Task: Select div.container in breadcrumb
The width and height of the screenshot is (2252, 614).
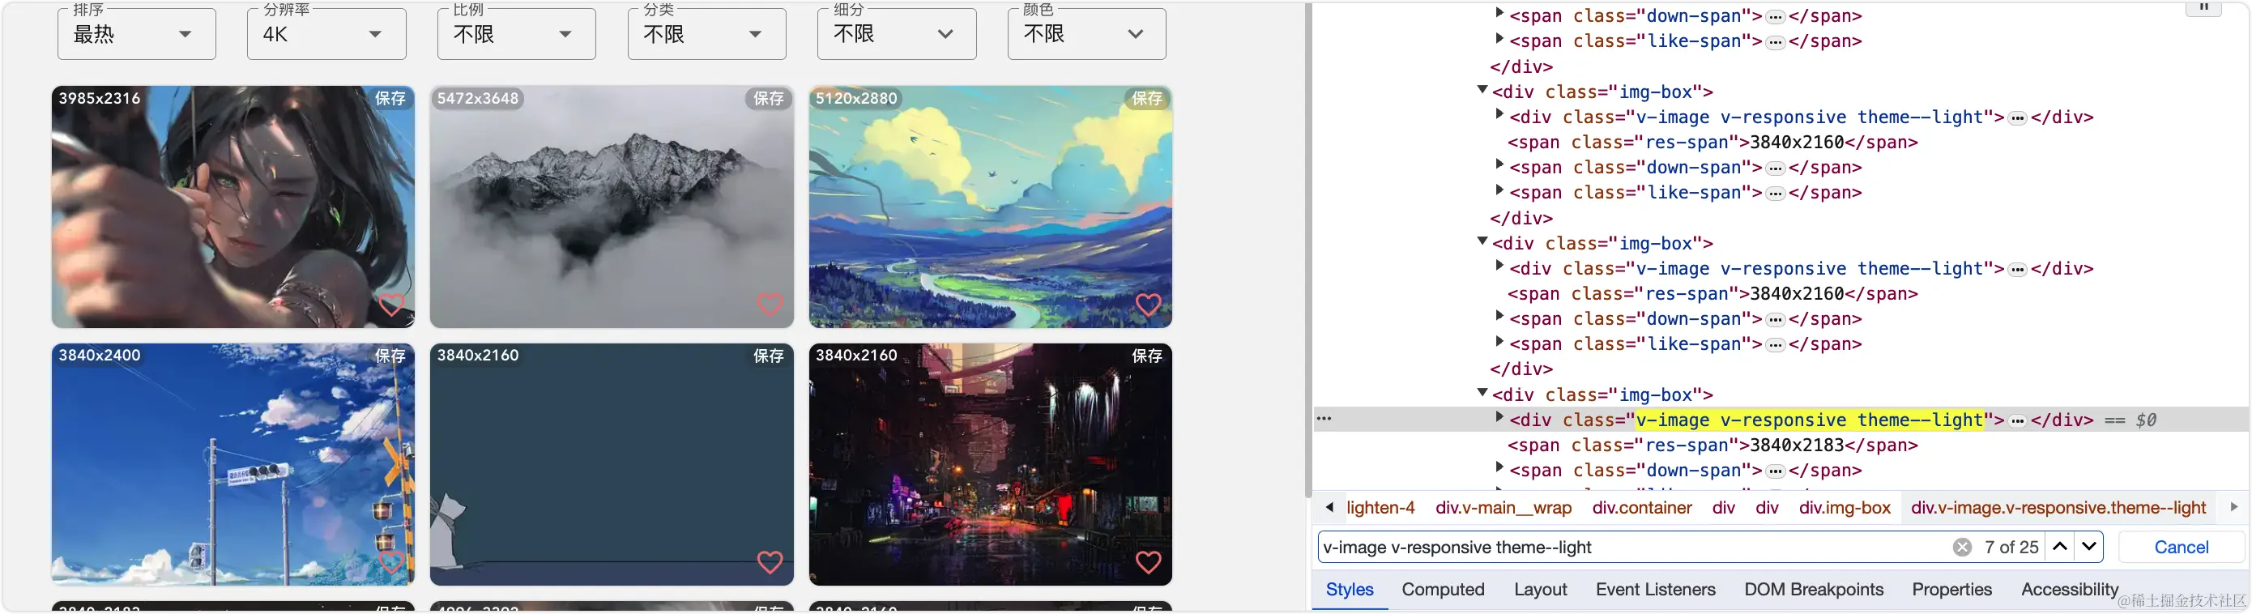Action: click(1642, 507)
